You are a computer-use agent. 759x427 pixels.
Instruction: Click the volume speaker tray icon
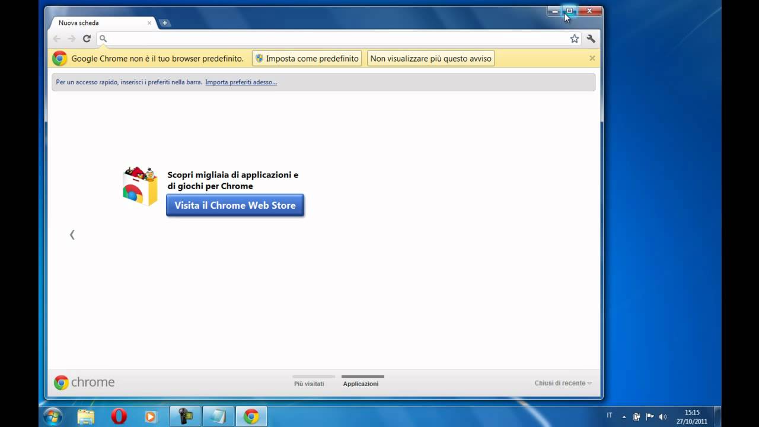[663, 416]
